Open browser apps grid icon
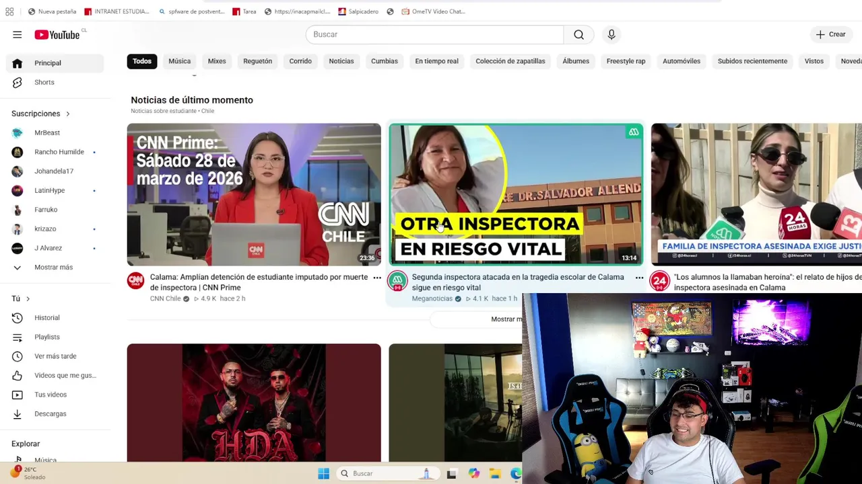This screenshot has height=484, width=862. tap(9, 11)
